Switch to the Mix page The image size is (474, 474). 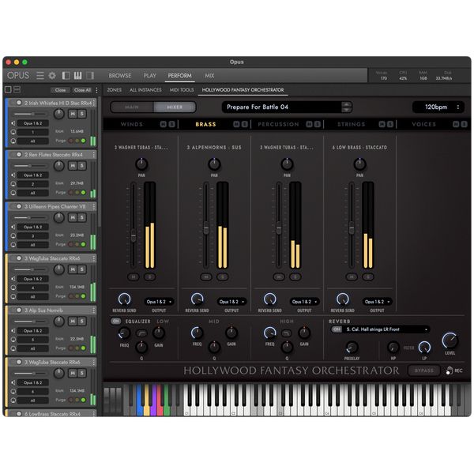tap(209, 76)
